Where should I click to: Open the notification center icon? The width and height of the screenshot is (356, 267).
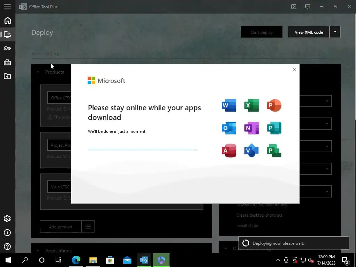click(345, 260)
